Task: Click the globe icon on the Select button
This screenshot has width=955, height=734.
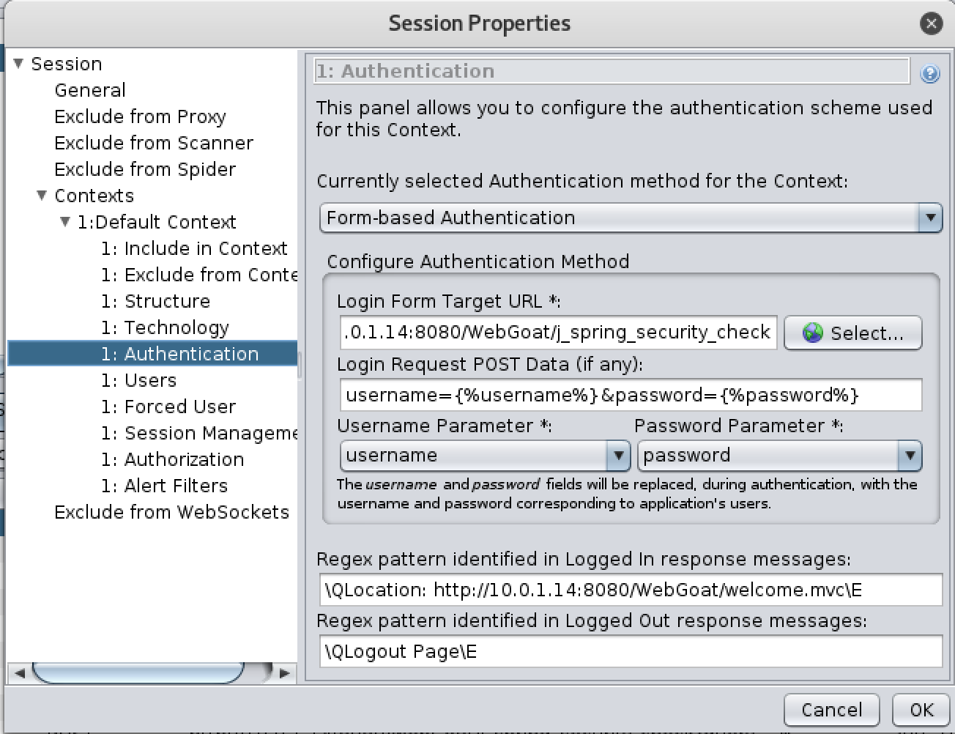Action: coord(813,332)
